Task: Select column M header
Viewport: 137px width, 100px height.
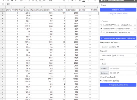Action: point(42,7)
